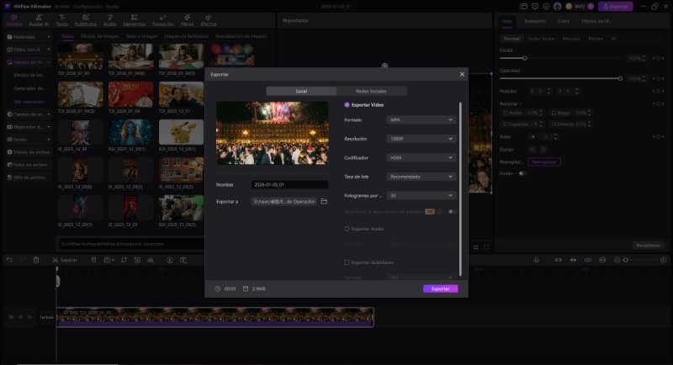Viewport: 673px width, 365px height.
Task: Open the Formato dropdown showing MP4
Action: (x=421, y=120)
